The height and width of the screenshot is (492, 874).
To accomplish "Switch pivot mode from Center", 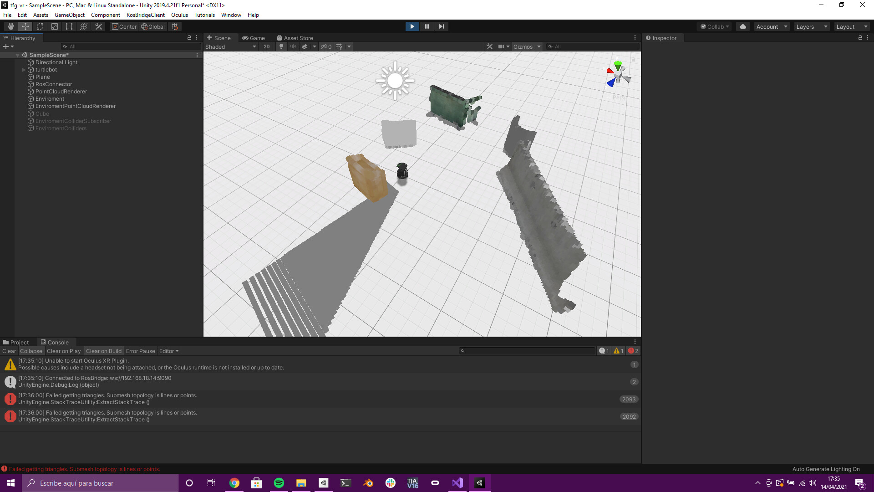I will (124, 26).
